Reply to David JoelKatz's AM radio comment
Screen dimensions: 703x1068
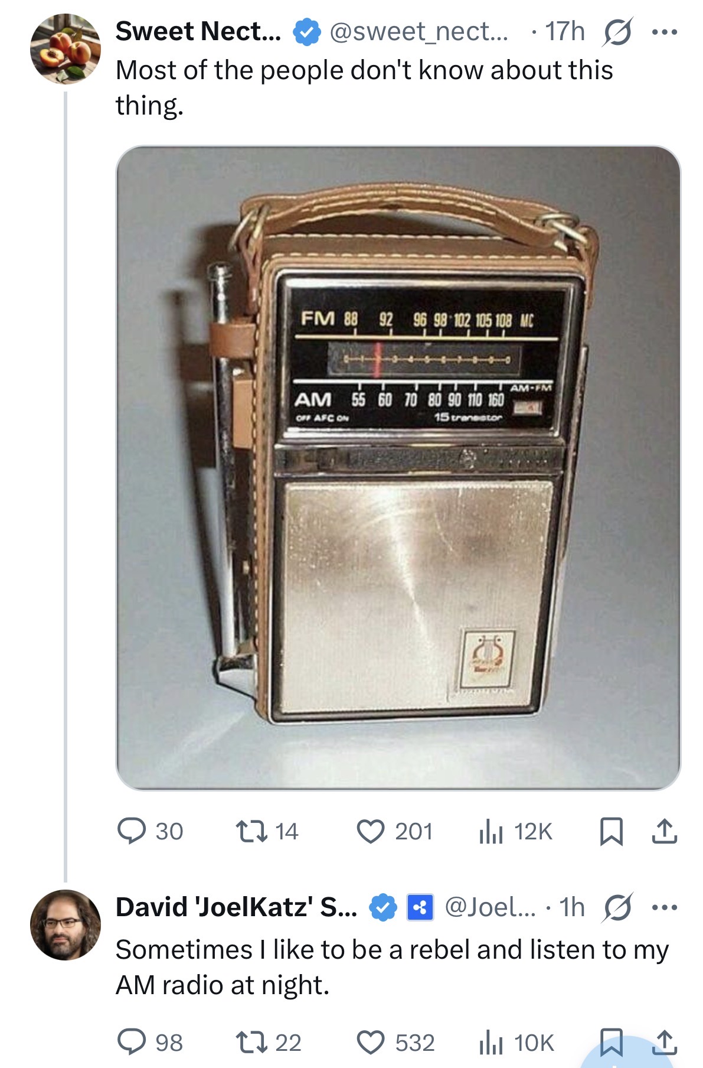(132, 1042)
